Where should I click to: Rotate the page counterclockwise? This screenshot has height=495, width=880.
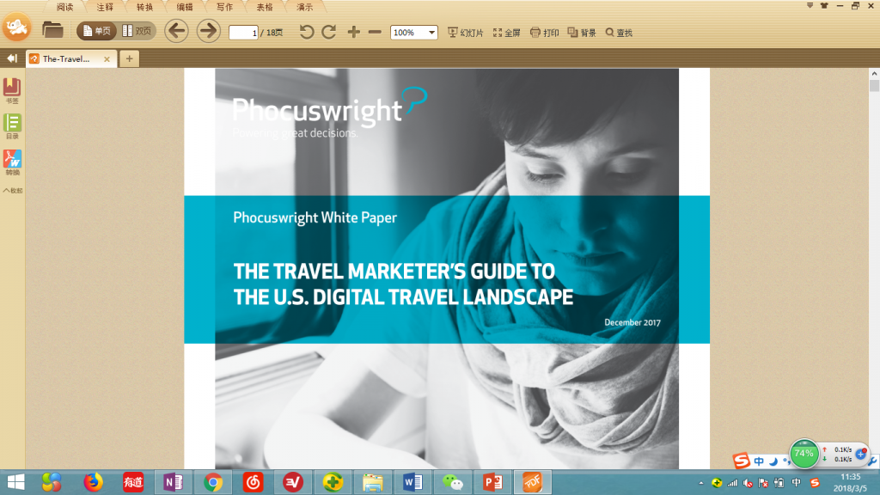(307, 32)
